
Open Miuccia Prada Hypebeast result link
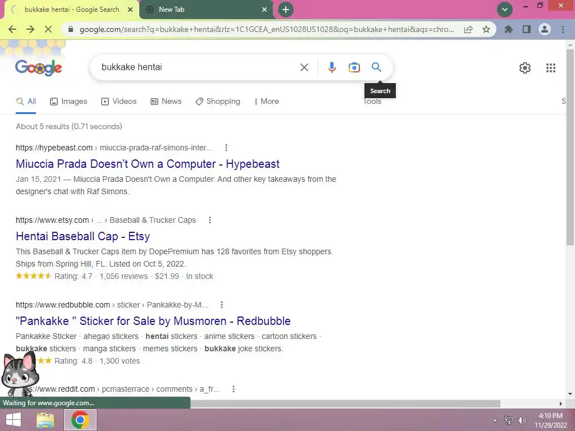[x=148, y=164]
